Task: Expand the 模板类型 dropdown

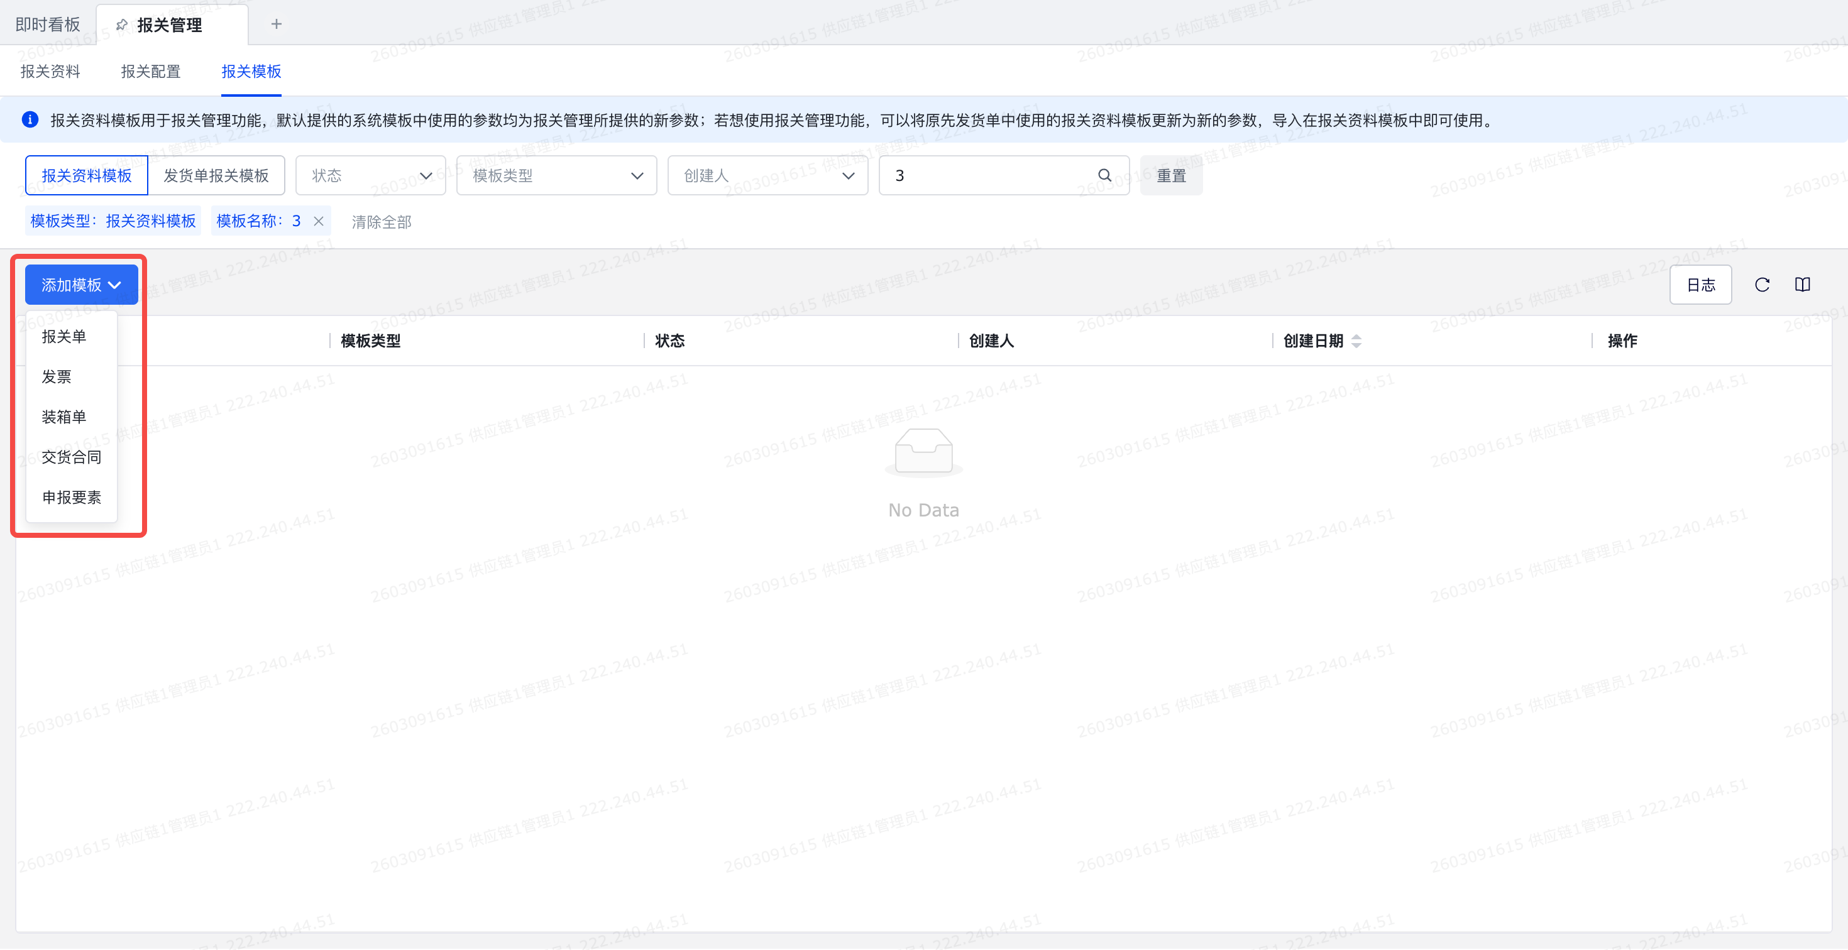Action: point(556,176)
